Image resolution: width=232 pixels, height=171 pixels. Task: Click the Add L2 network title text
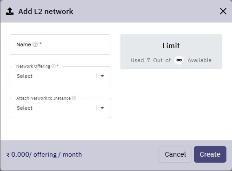[x=46, y=12]
